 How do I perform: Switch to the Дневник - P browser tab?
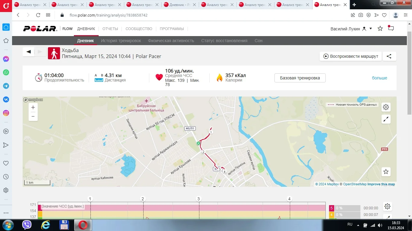point(180,5)
